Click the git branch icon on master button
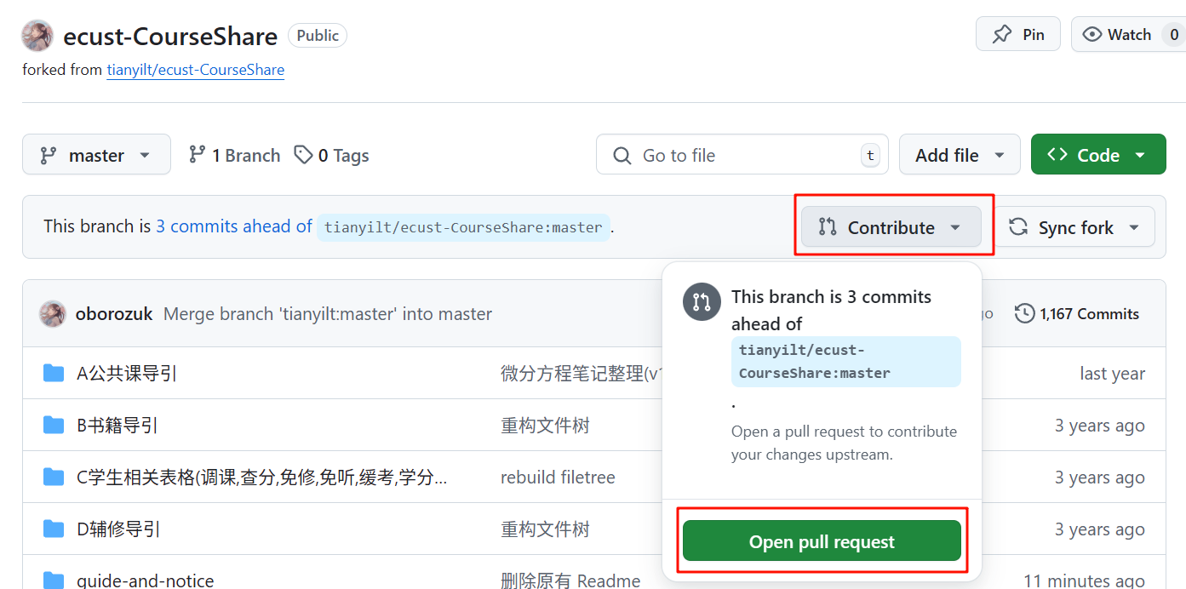The width and height of the screenshot is (1186, 589). (49, 156)
